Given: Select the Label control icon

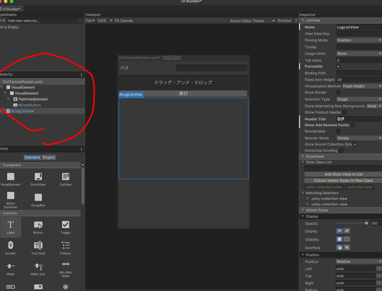Looking at the screenshot, I should [x=11, y=225].
